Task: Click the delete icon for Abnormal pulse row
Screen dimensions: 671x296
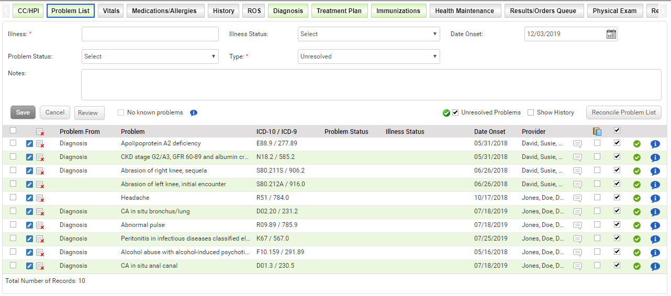Action: point(40,225)
